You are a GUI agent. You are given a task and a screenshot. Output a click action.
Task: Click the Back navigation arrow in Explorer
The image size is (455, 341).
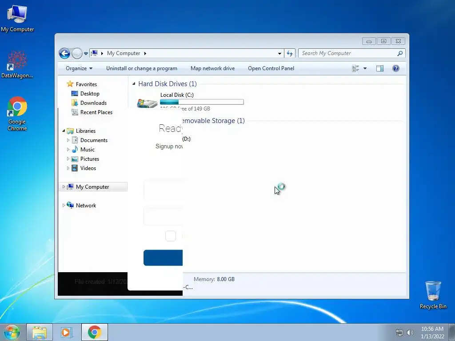point(64,53)
